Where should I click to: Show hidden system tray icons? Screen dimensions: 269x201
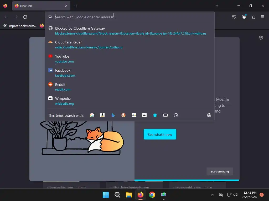pos(212,195)
